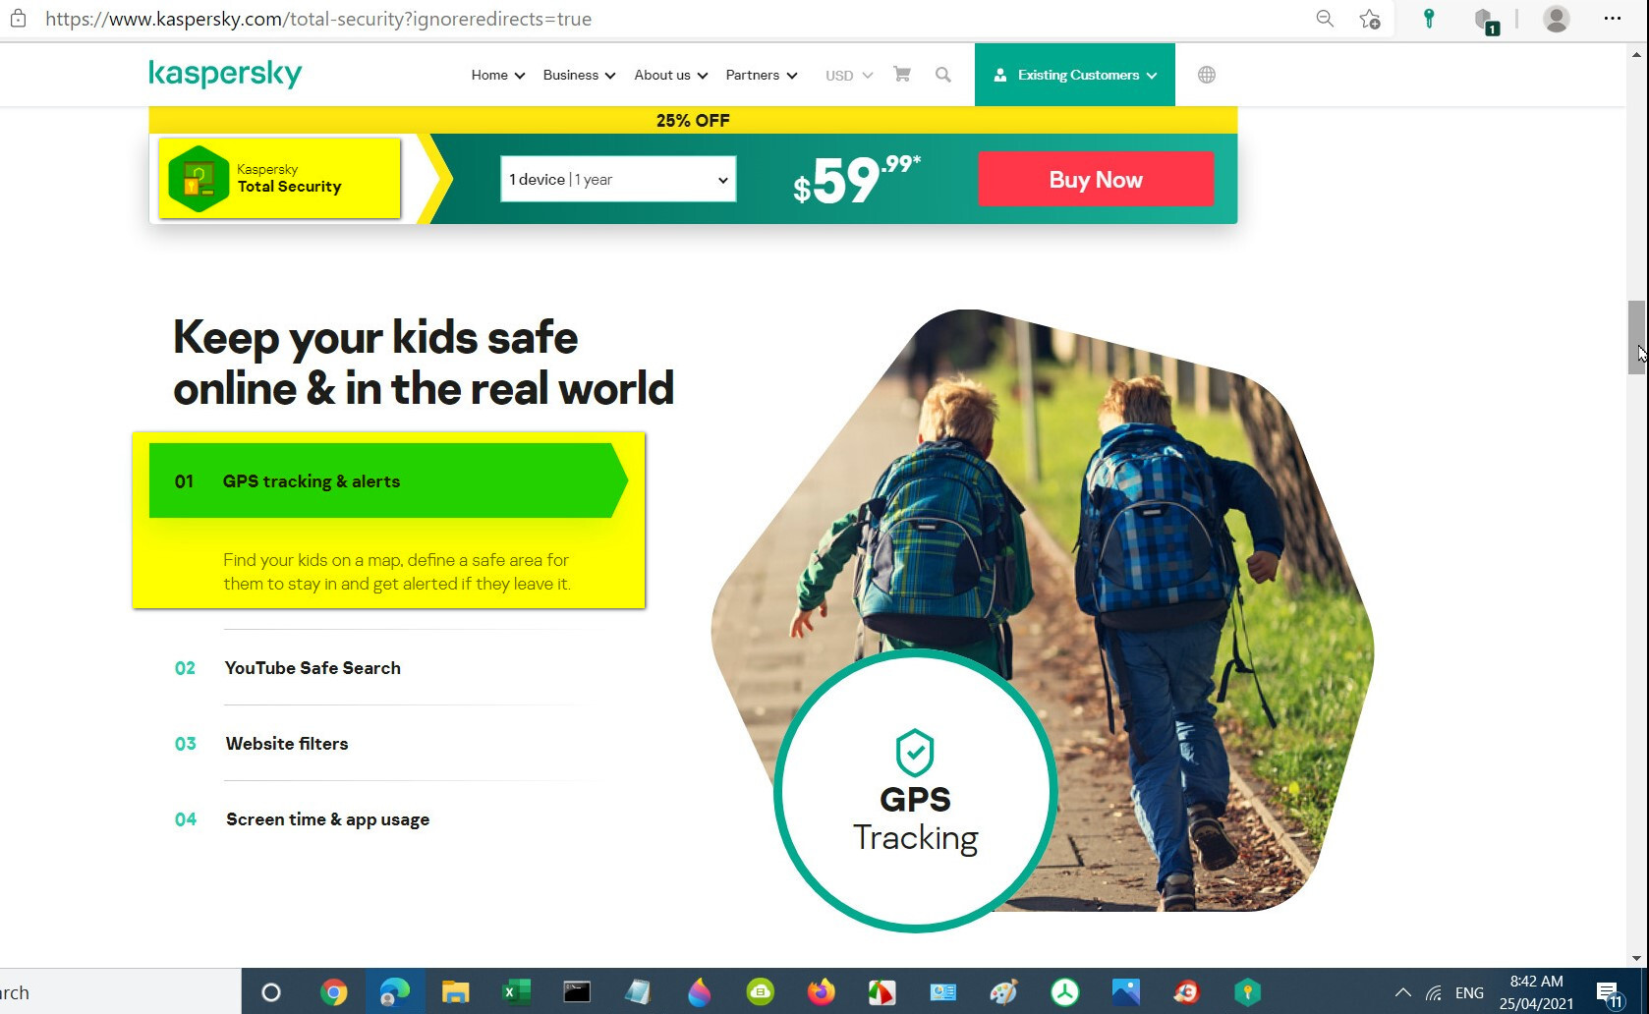Click the page vertical scrollbar thumb
The image size is (1649, 1014).
(1636, 337)
